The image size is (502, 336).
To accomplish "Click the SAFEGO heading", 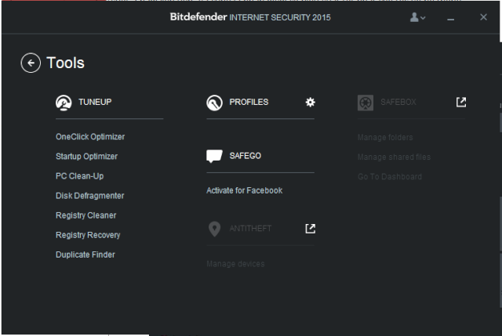I will (246, 156).
